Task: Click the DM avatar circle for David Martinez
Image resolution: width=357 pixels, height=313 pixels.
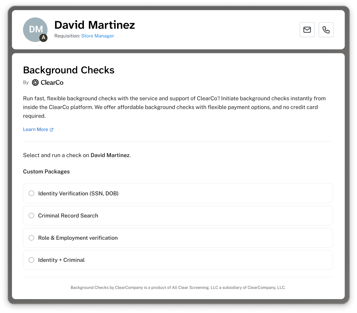Action: [x=35, y=29]
